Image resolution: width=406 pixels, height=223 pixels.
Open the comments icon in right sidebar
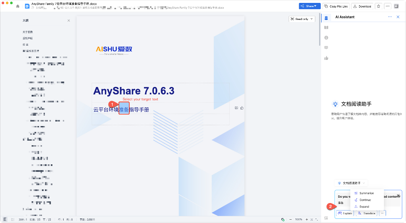326,47
